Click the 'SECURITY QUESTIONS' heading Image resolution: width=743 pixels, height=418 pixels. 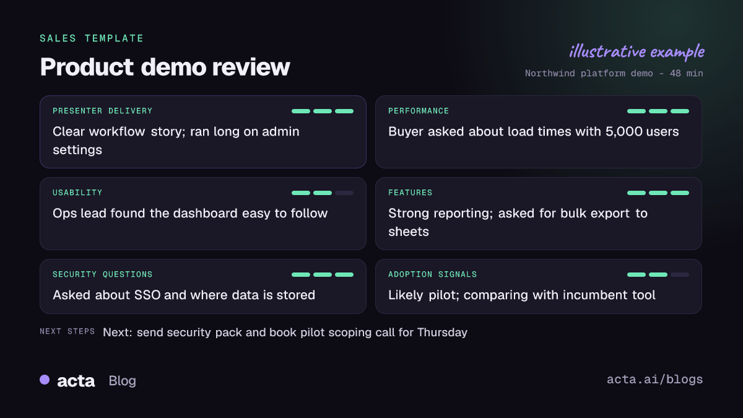click(x=103, y=274)
